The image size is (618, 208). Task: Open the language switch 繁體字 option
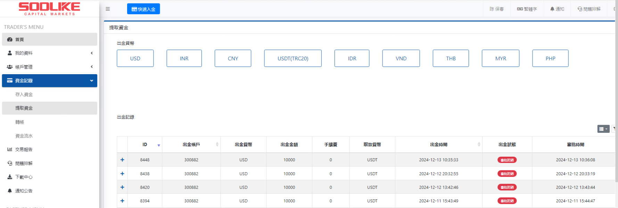[x=527, y=9]
